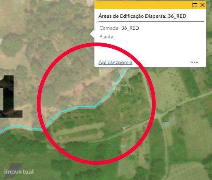Select the brown-roofed house inside the circle
The image size is (212, 180).
click(124, 140)
